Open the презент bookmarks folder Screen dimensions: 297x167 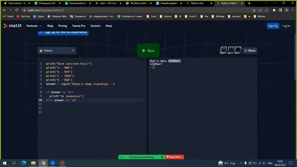click(234, 17)
